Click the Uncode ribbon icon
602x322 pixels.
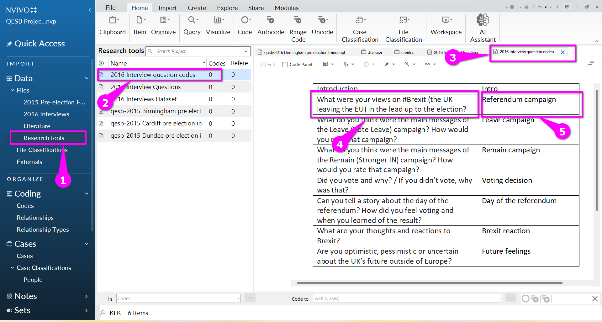(x=322, y=20)
